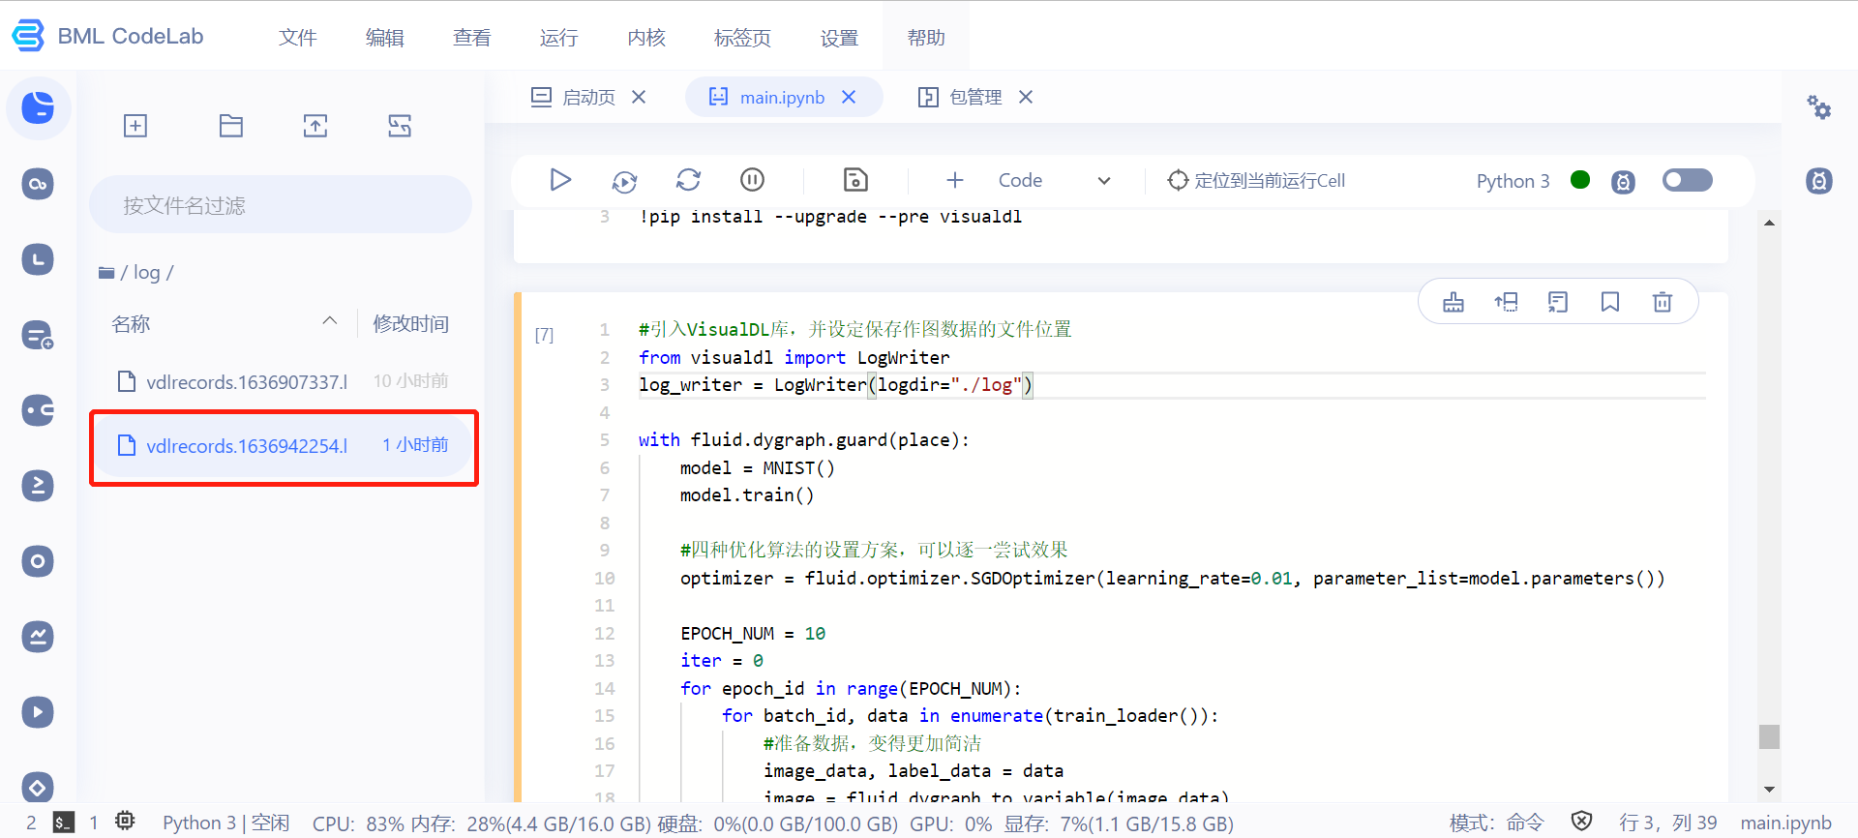1858x838 pixels.
Task: Run the current cell
Action: click(x=560, y=180)
